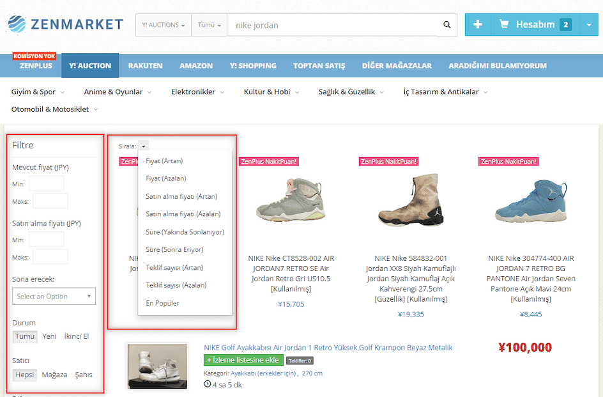
Task: Switch to the AMAZON tab
Action: (x=196, y=65)
